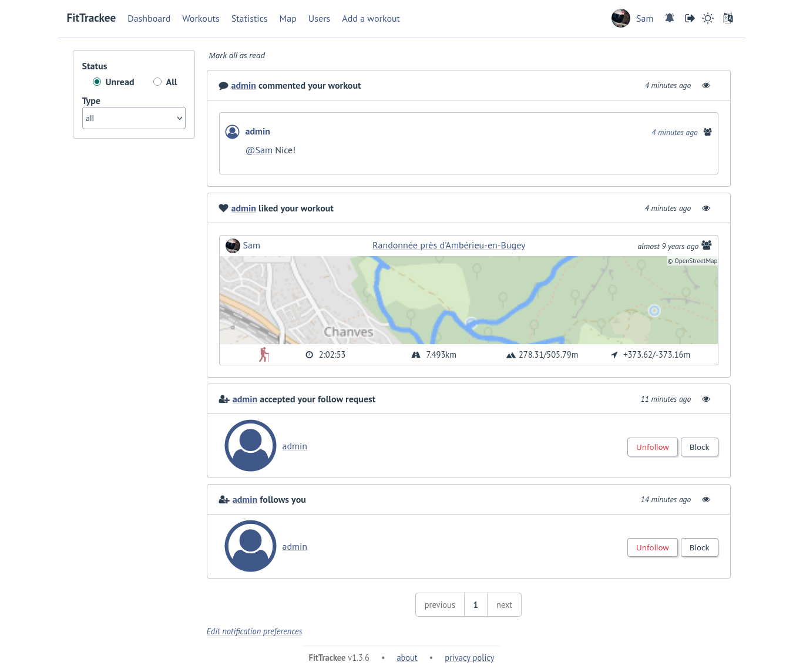Image resolution: width=803 pixels, height=669 pixels.
Task: Click the comment bubble icon
Action: click(223, 86)
